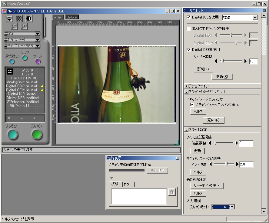Click the film eject icon
The width and height of the screenshot is (269, 223).
[x=9, y=18]
